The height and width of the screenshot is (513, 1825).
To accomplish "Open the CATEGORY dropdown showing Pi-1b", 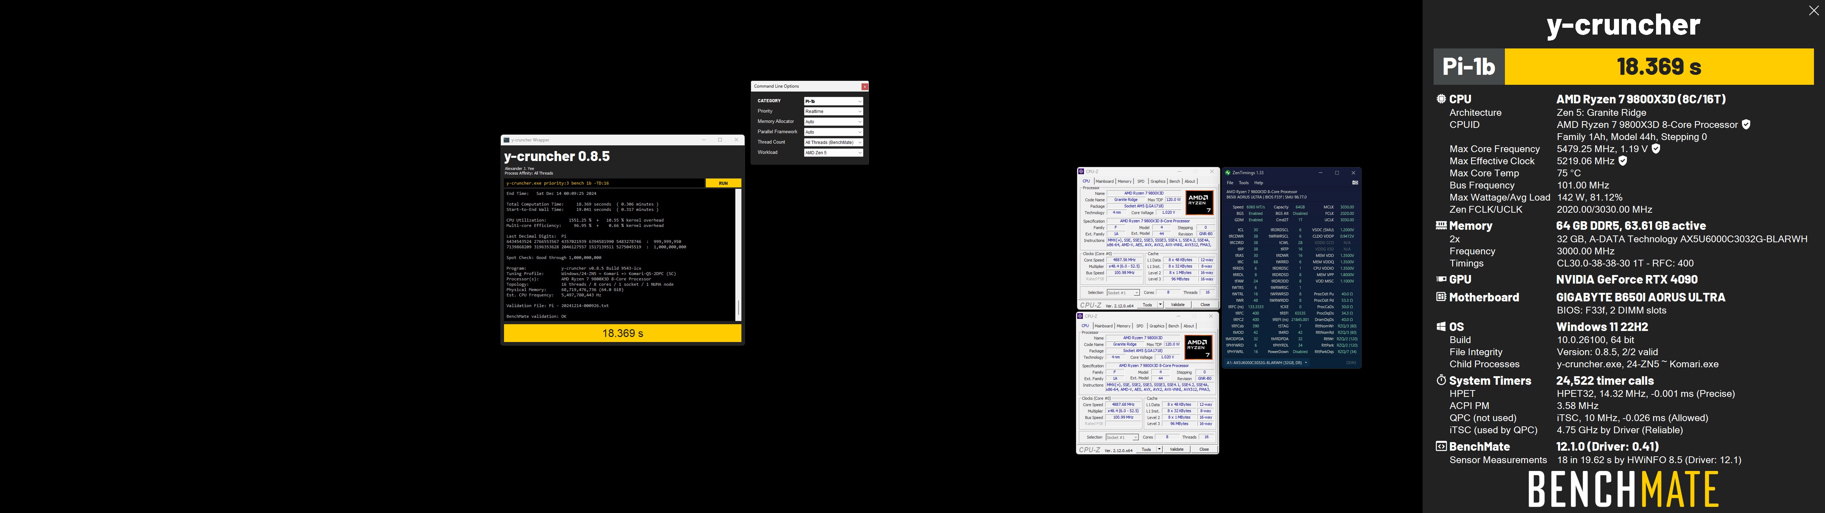I will tap(833, 101).
